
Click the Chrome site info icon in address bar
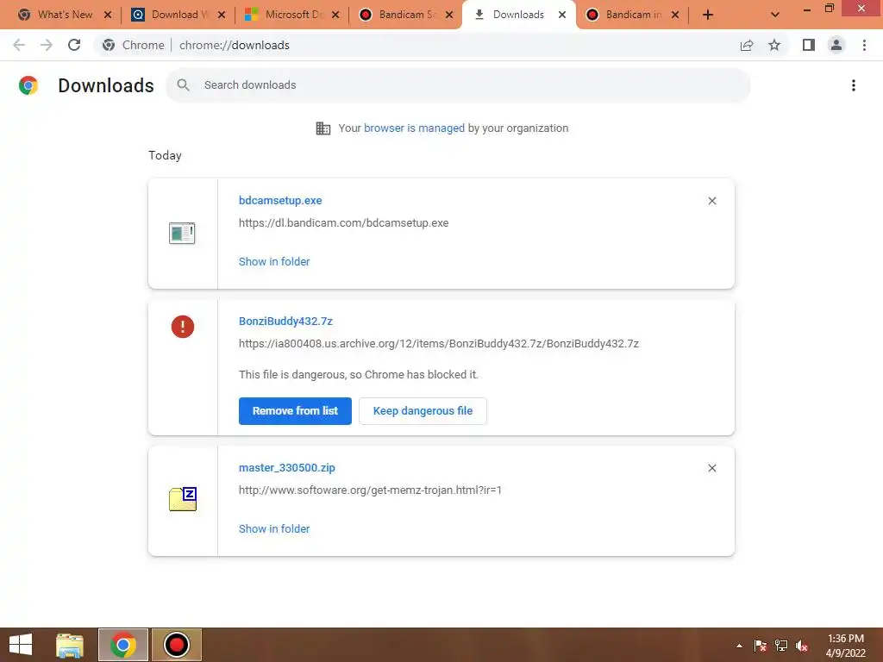click(x=109, y=45)
